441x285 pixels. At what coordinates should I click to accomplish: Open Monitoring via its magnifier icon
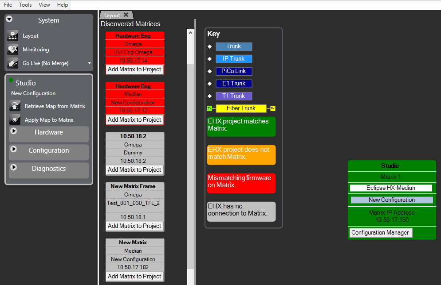tap(13, 50)
